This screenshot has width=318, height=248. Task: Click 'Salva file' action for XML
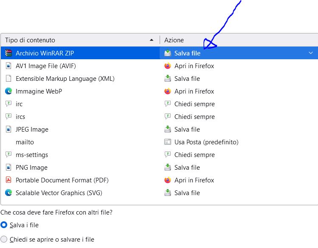[187, 78]
